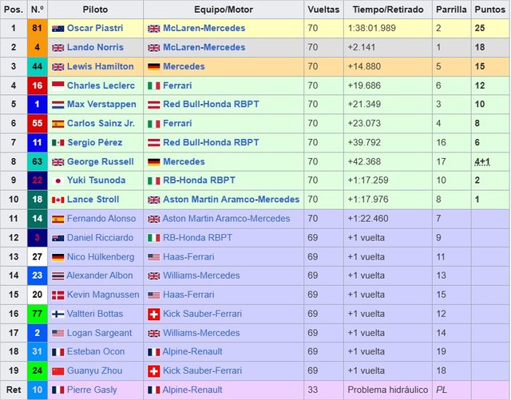Screen dimensions: 511x400
Task: Open the Lewis Hamilton driver link
Action: coord(101,66)
